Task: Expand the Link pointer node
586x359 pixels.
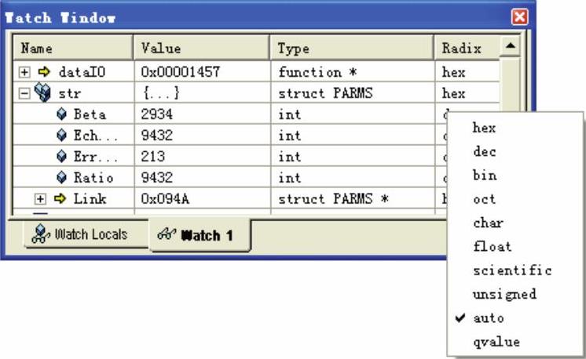Action: click(x=40, y=198)
